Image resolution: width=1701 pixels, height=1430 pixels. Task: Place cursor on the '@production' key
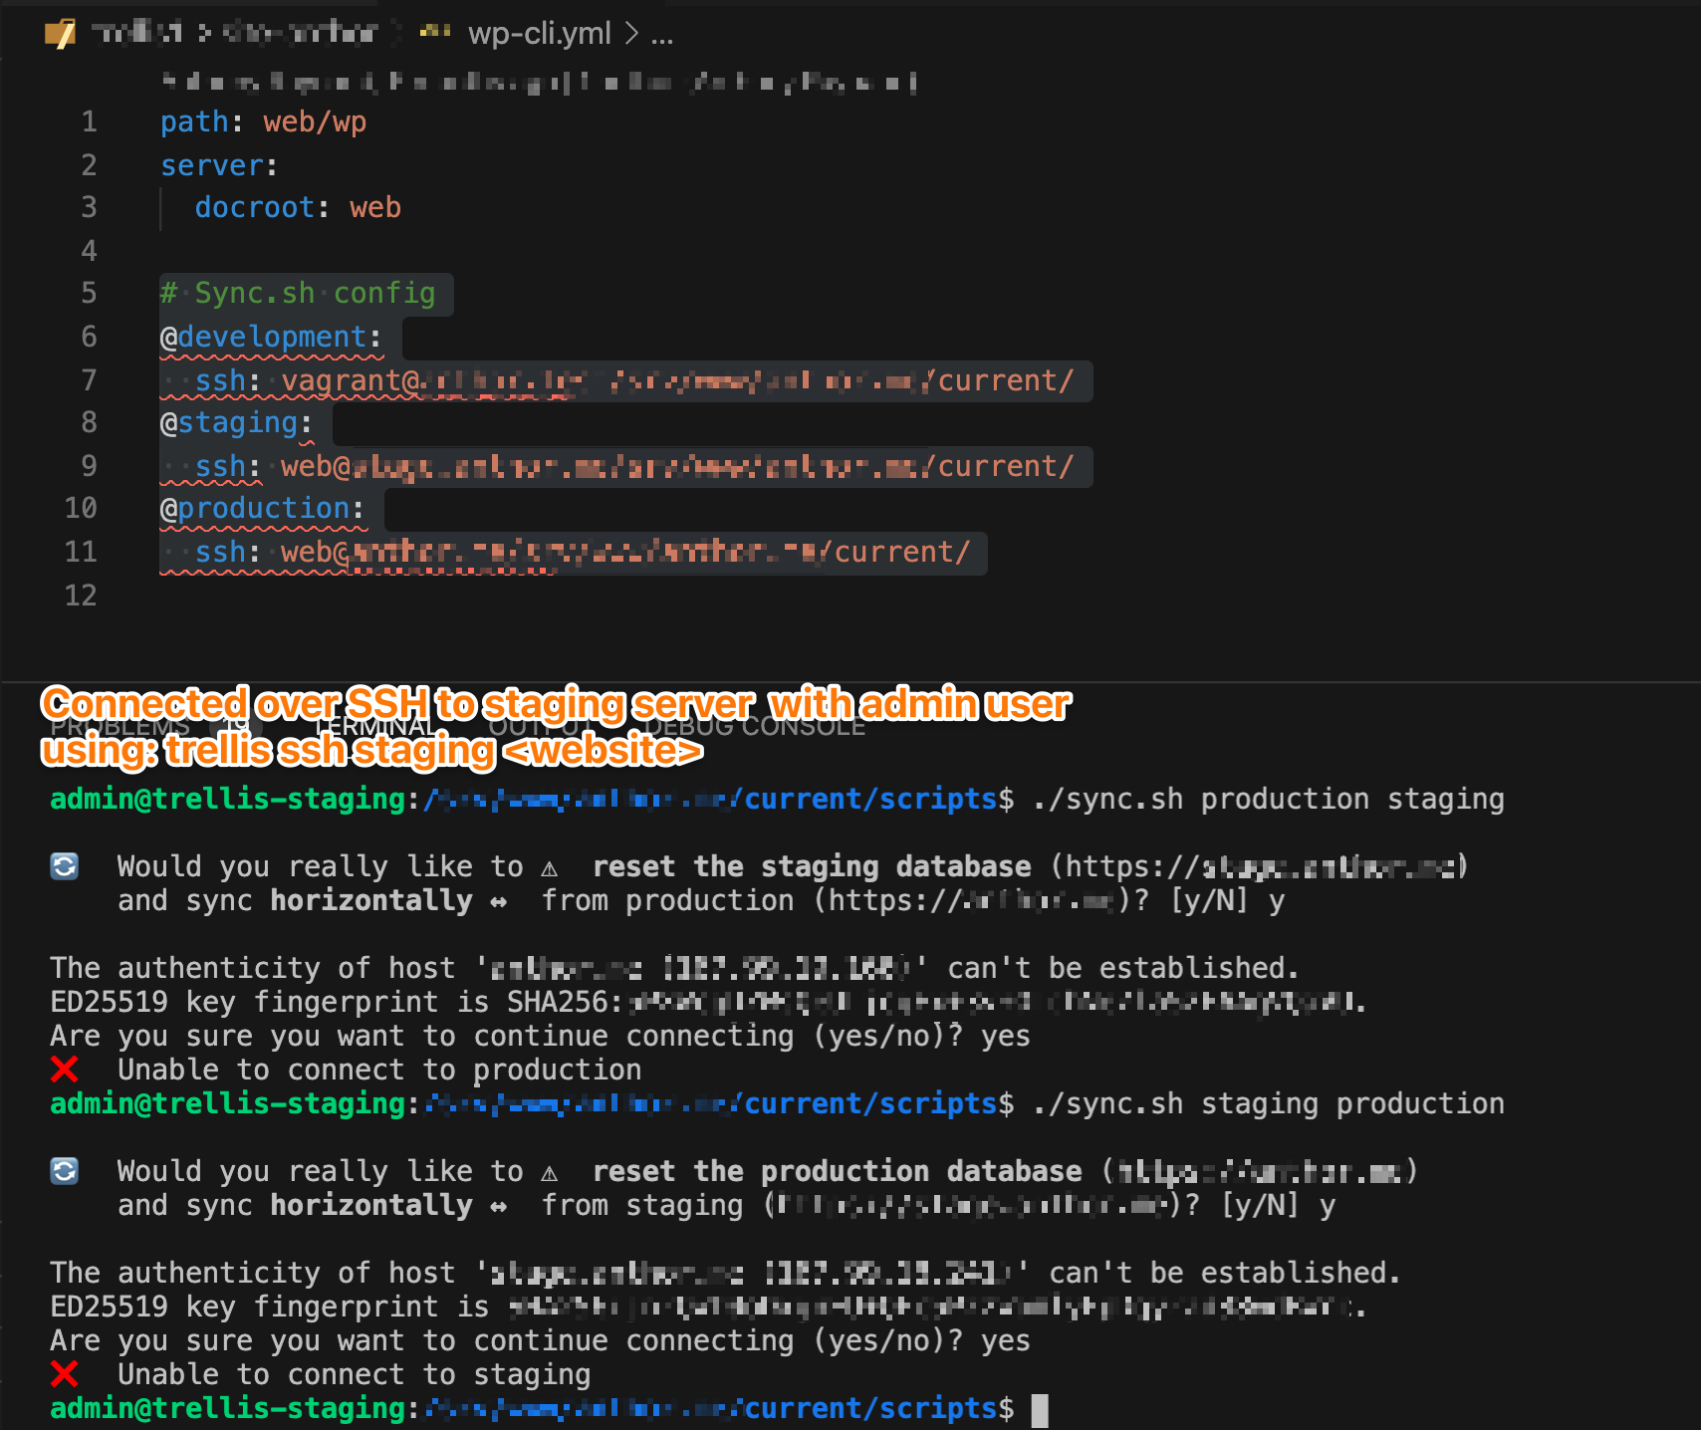pos(263,509)
